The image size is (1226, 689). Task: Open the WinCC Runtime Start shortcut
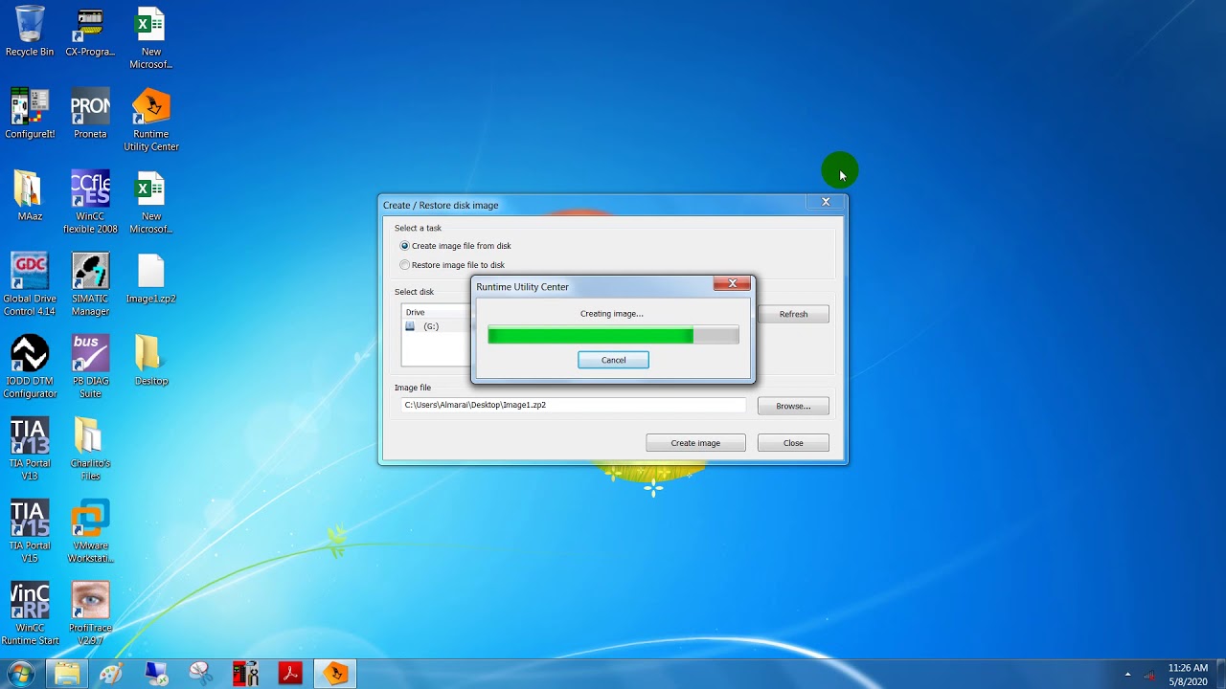pyautogui.click(x=30, y=613)
